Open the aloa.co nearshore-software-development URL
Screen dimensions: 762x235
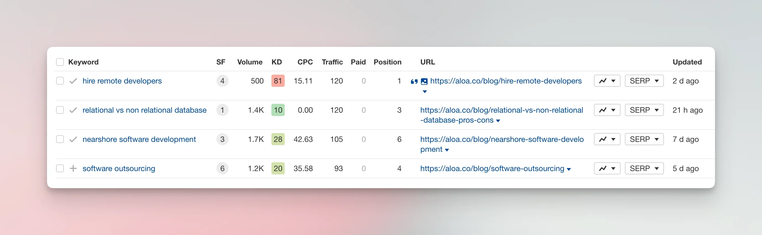(502, 139)
